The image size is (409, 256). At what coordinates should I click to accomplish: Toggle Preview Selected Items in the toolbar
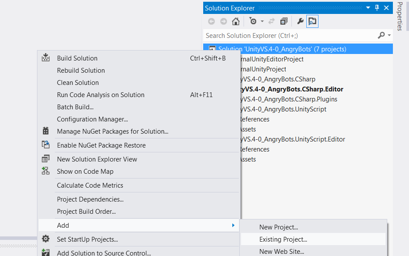tap(312, 21)
